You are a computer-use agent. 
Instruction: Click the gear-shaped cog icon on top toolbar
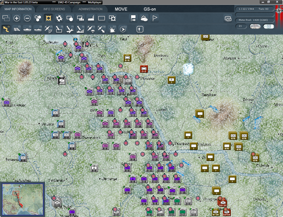tap(59, 18)
